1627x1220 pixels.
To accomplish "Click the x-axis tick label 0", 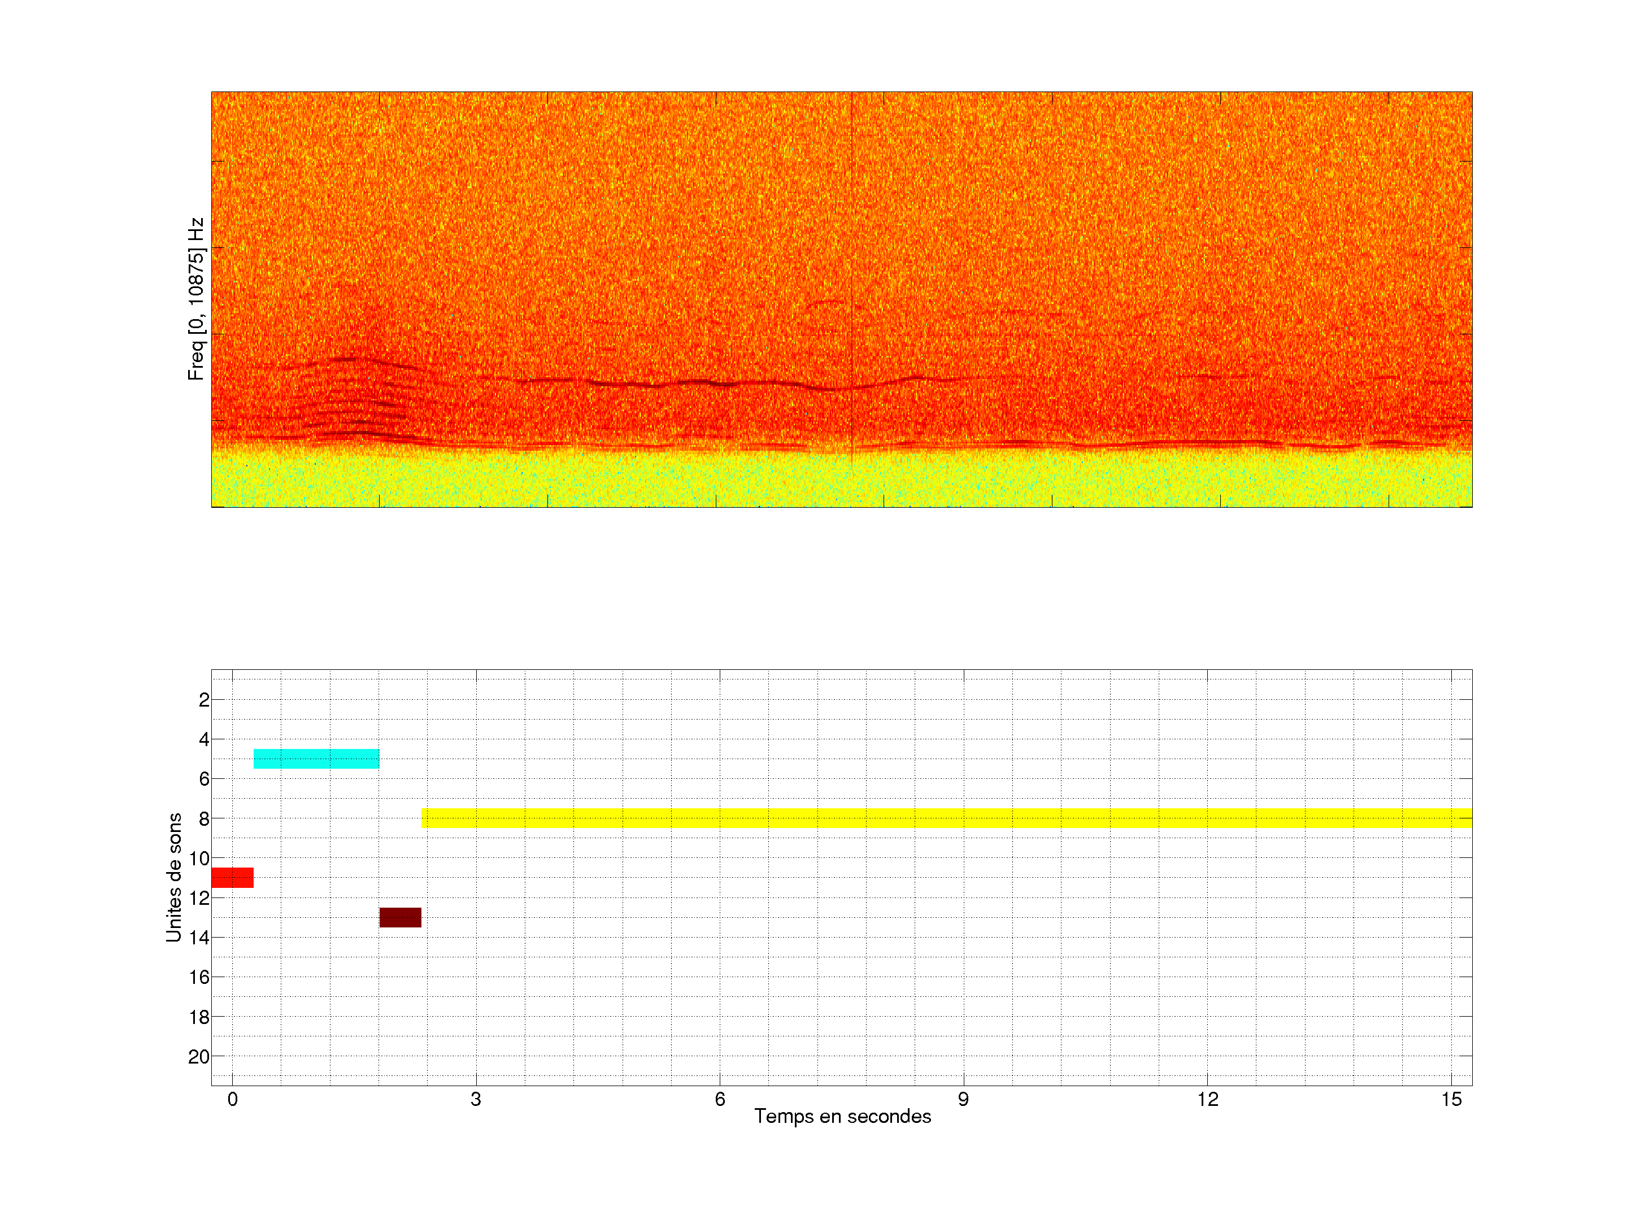I will 232,1099.
